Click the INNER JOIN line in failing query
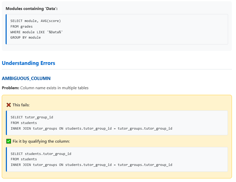Viewport: 236px width, 182px height. (91, 128)
